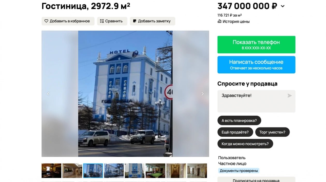Click the price history chart icon
This screenshot has width=326, height=182.
(x=219, y=22)
